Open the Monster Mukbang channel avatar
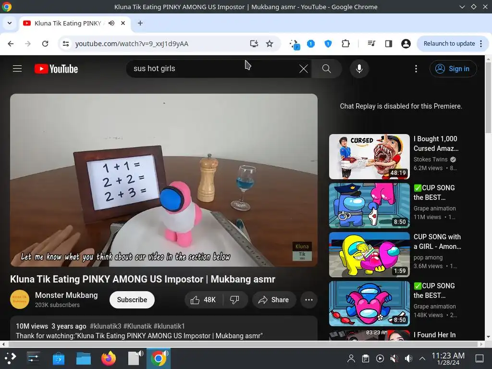This screenshot has width=492, height=369. (x=19, y=299)
